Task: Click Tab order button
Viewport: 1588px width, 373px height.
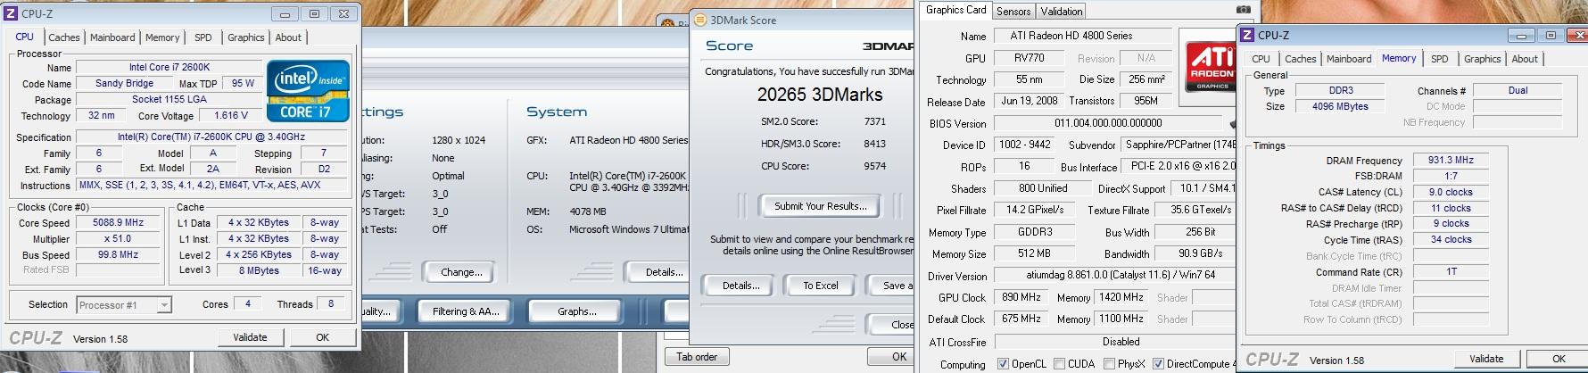Action: [697, 357]
